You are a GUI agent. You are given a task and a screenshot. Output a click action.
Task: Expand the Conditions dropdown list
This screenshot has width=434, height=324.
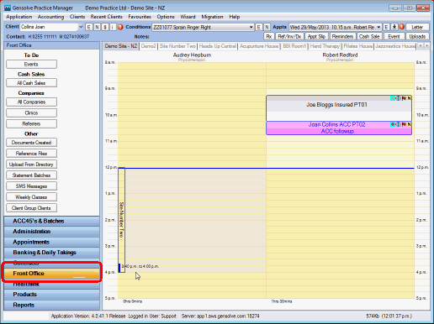coord(251,27)
